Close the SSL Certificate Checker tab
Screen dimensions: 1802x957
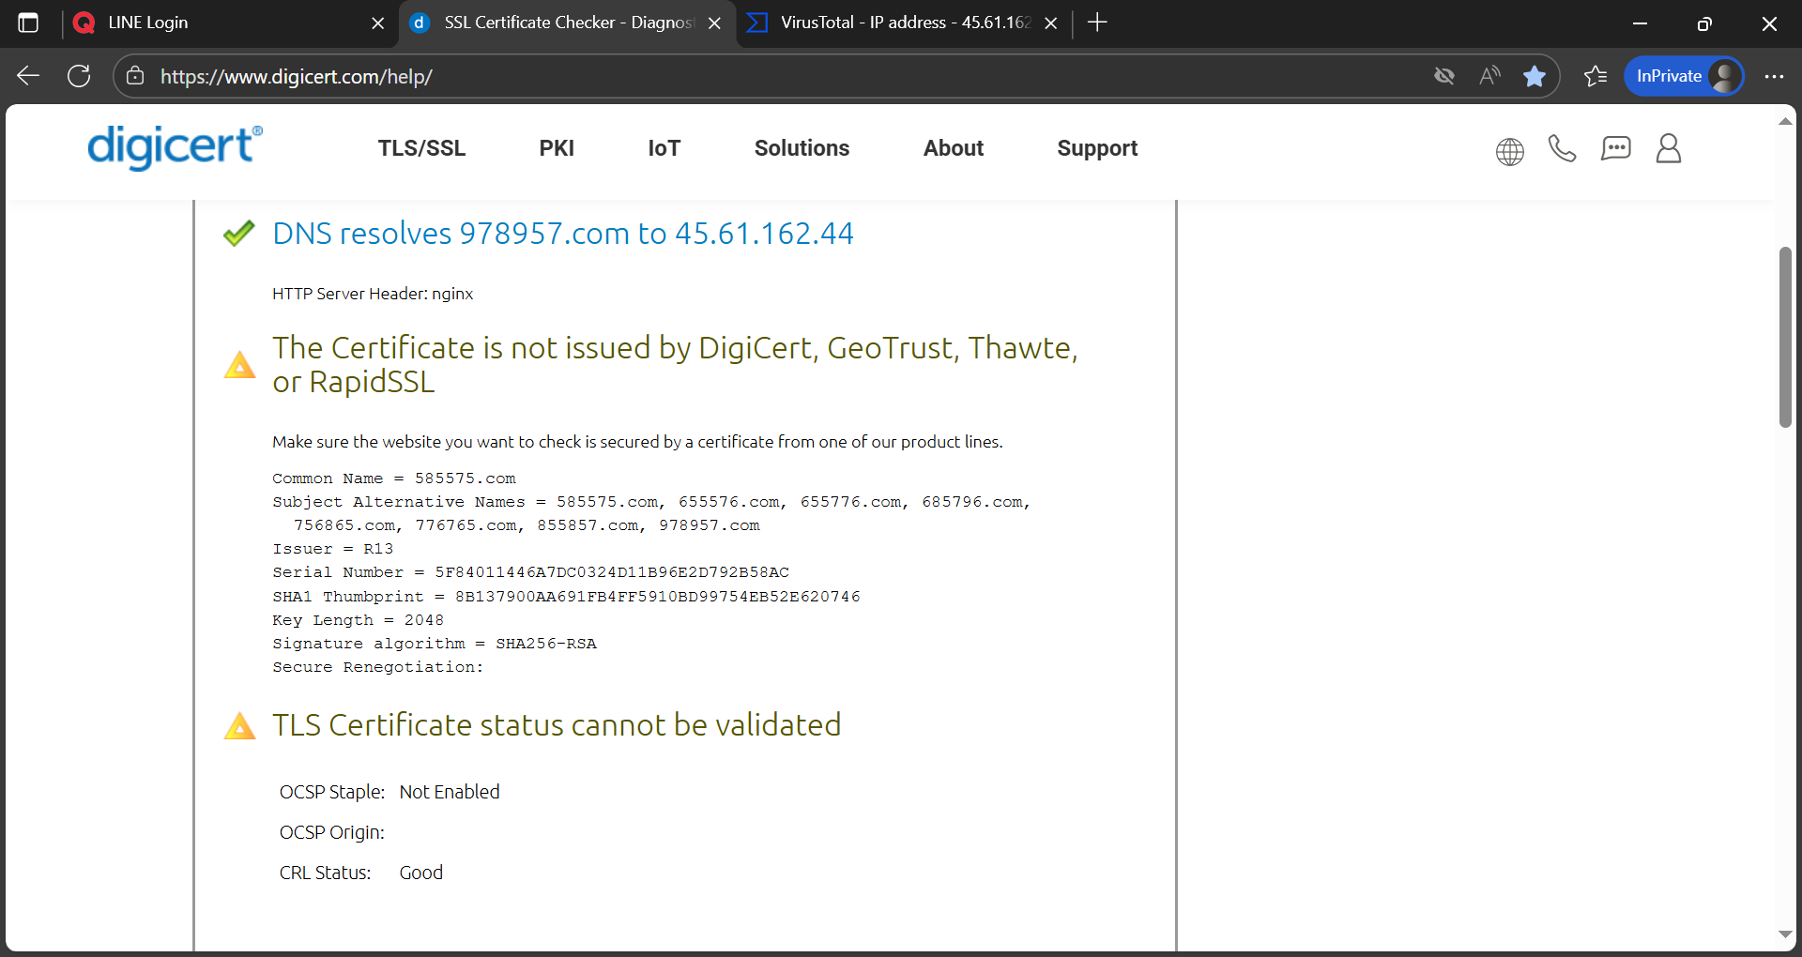(714, 23)
